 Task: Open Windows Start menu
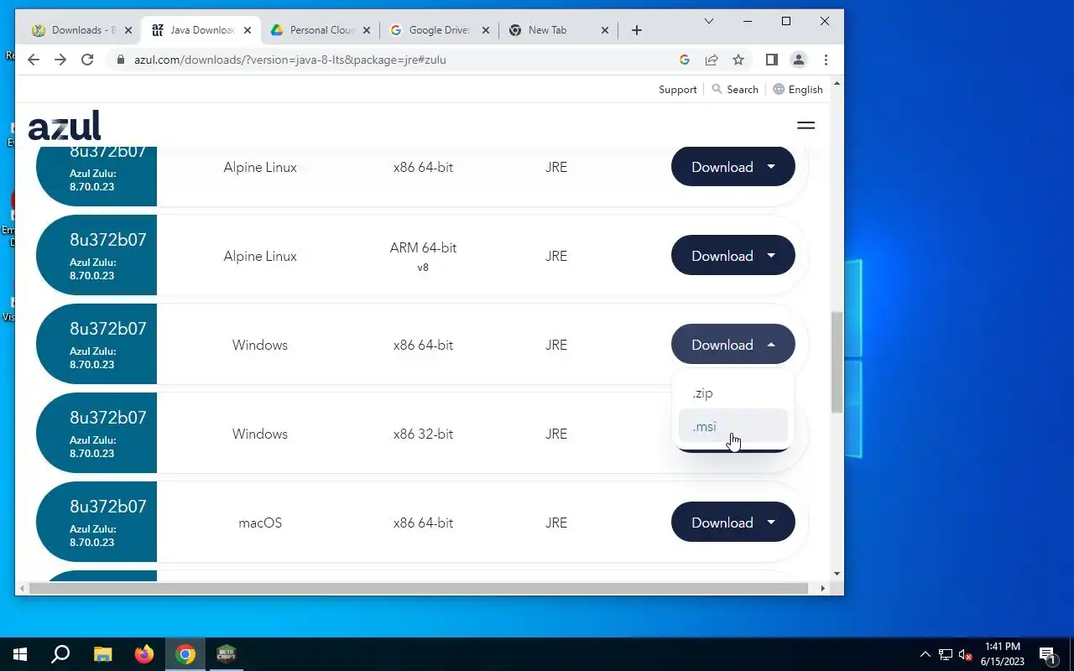pyautogui.click(x=20, y=654)
